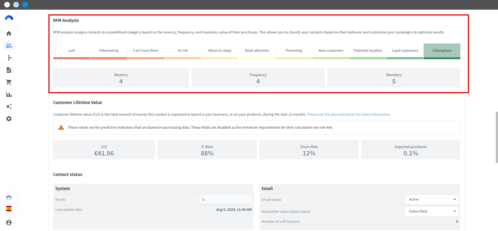Open the Email status dropdown
The height and width of the screenshot is (231, 498).
pyautogui.click(x=432, y=199)
